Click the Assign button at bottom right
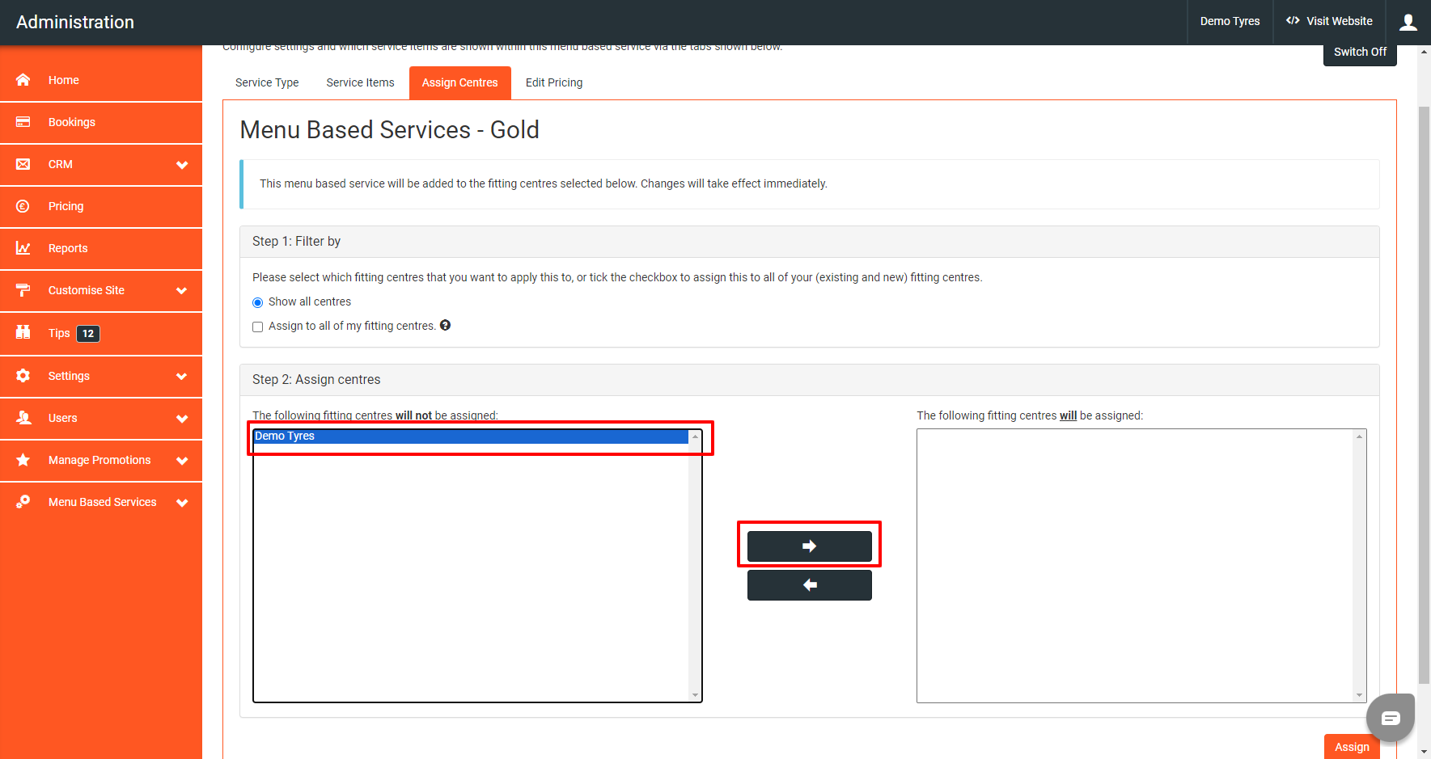 1351,746
